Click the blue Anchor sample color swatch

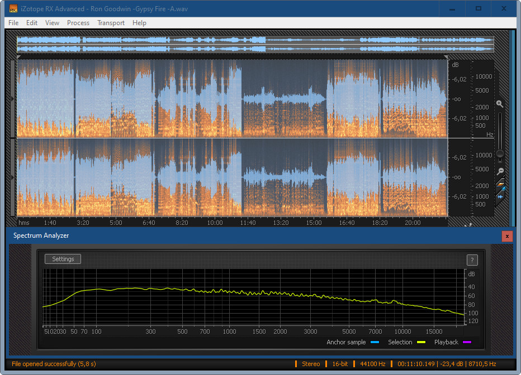tap(375, 342)
